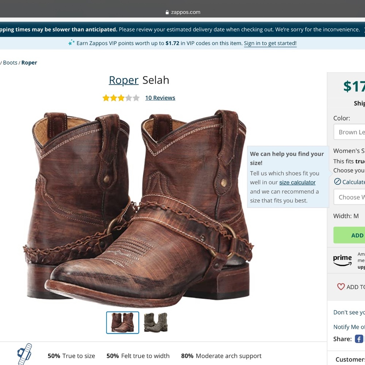Open the 10 Reviews link

click(160, 97)
